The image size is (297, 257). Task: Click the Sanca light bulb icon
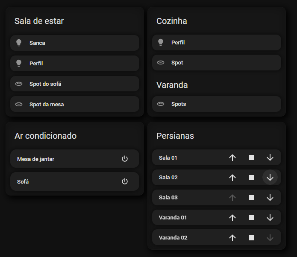19,43
